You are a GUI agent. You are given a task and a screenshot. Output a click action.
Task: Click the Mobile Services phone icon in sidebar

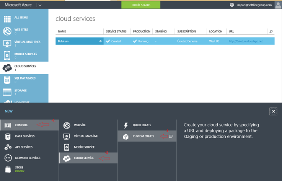[x=7, y=55]
